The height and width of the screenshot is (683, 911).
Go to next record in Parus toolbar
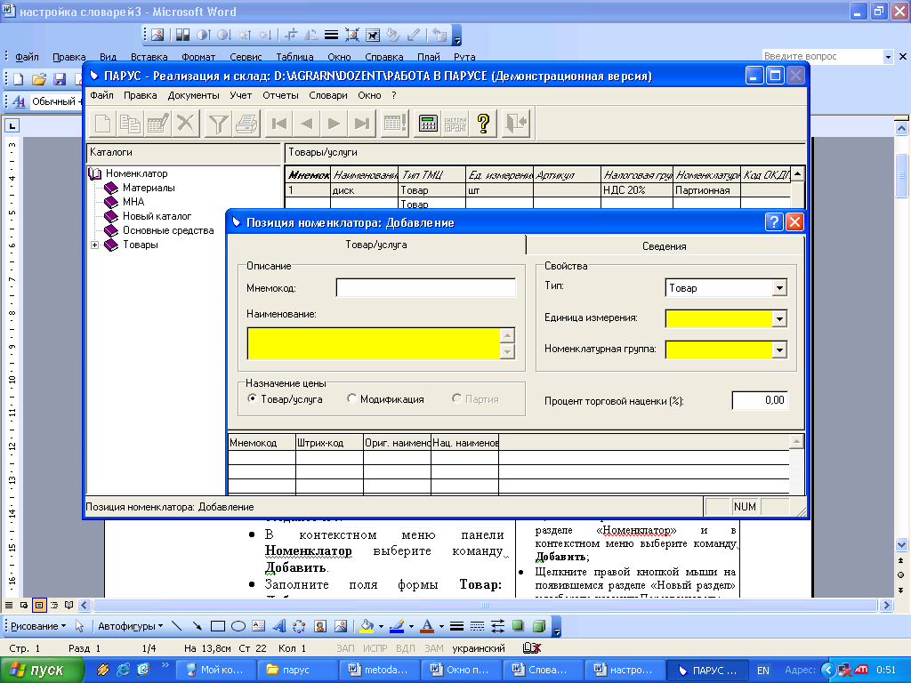(x=335, y=123)
